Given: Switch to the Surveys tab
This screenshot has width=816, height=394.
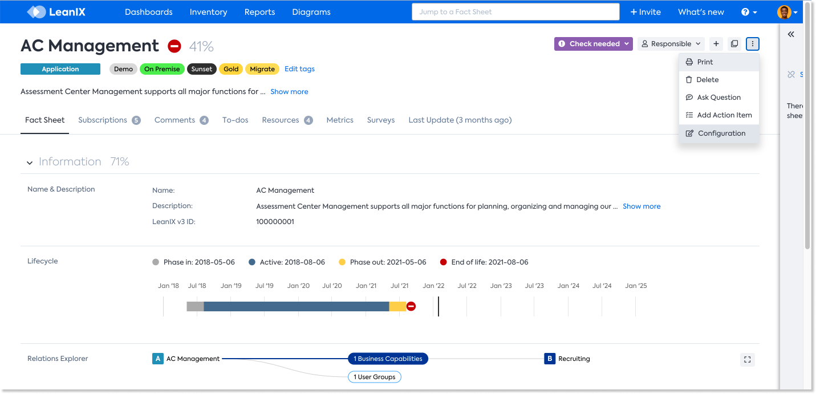Looking at the screenshot, I should click(381, 120).
